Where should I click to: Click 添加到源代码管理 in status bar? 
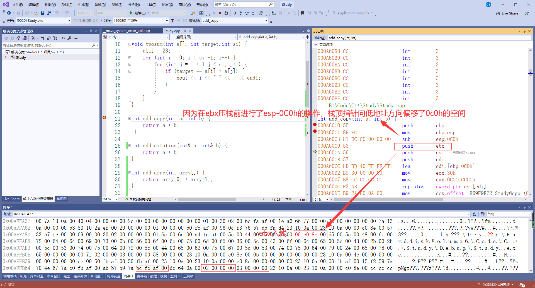tap(496, 284)
